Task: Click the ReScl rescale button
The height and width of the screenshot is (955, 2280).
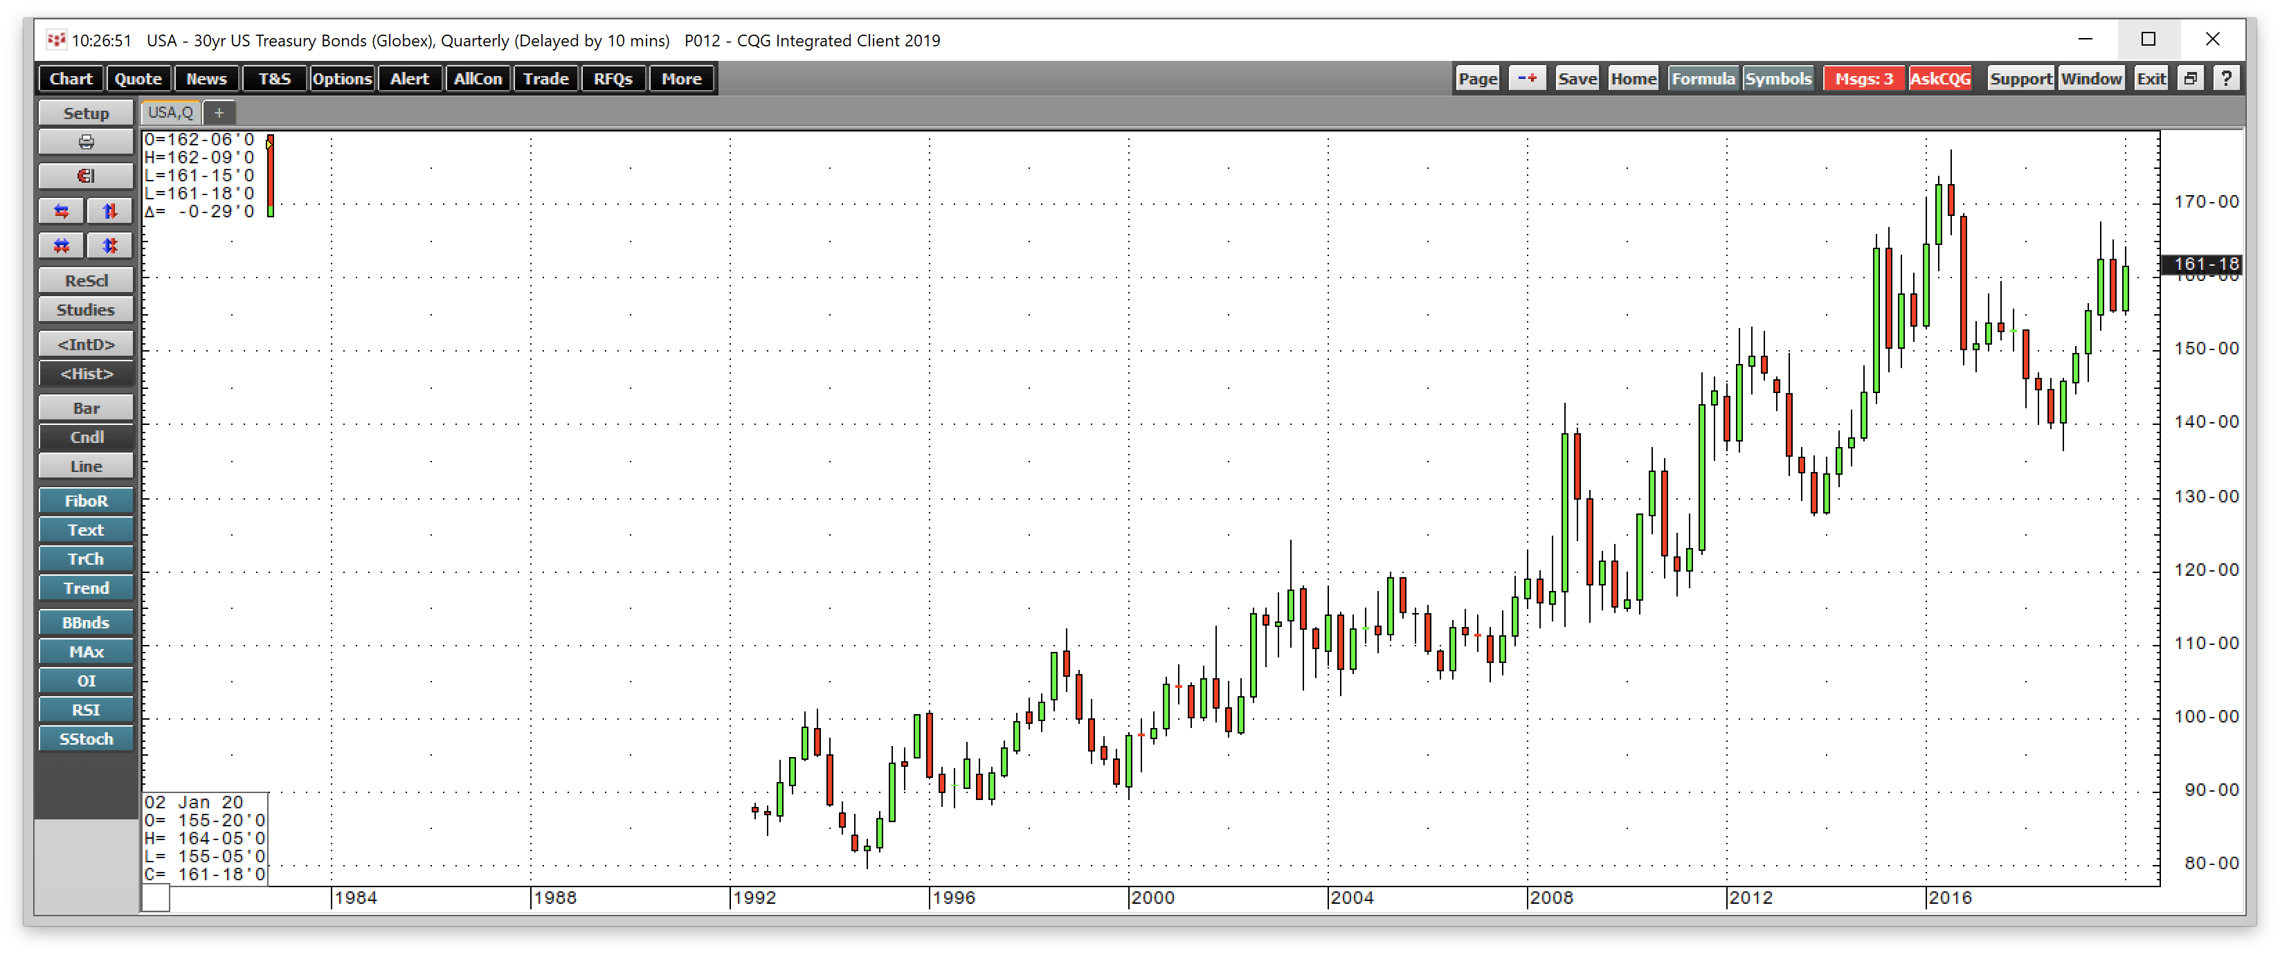Action: pos(86,280)
